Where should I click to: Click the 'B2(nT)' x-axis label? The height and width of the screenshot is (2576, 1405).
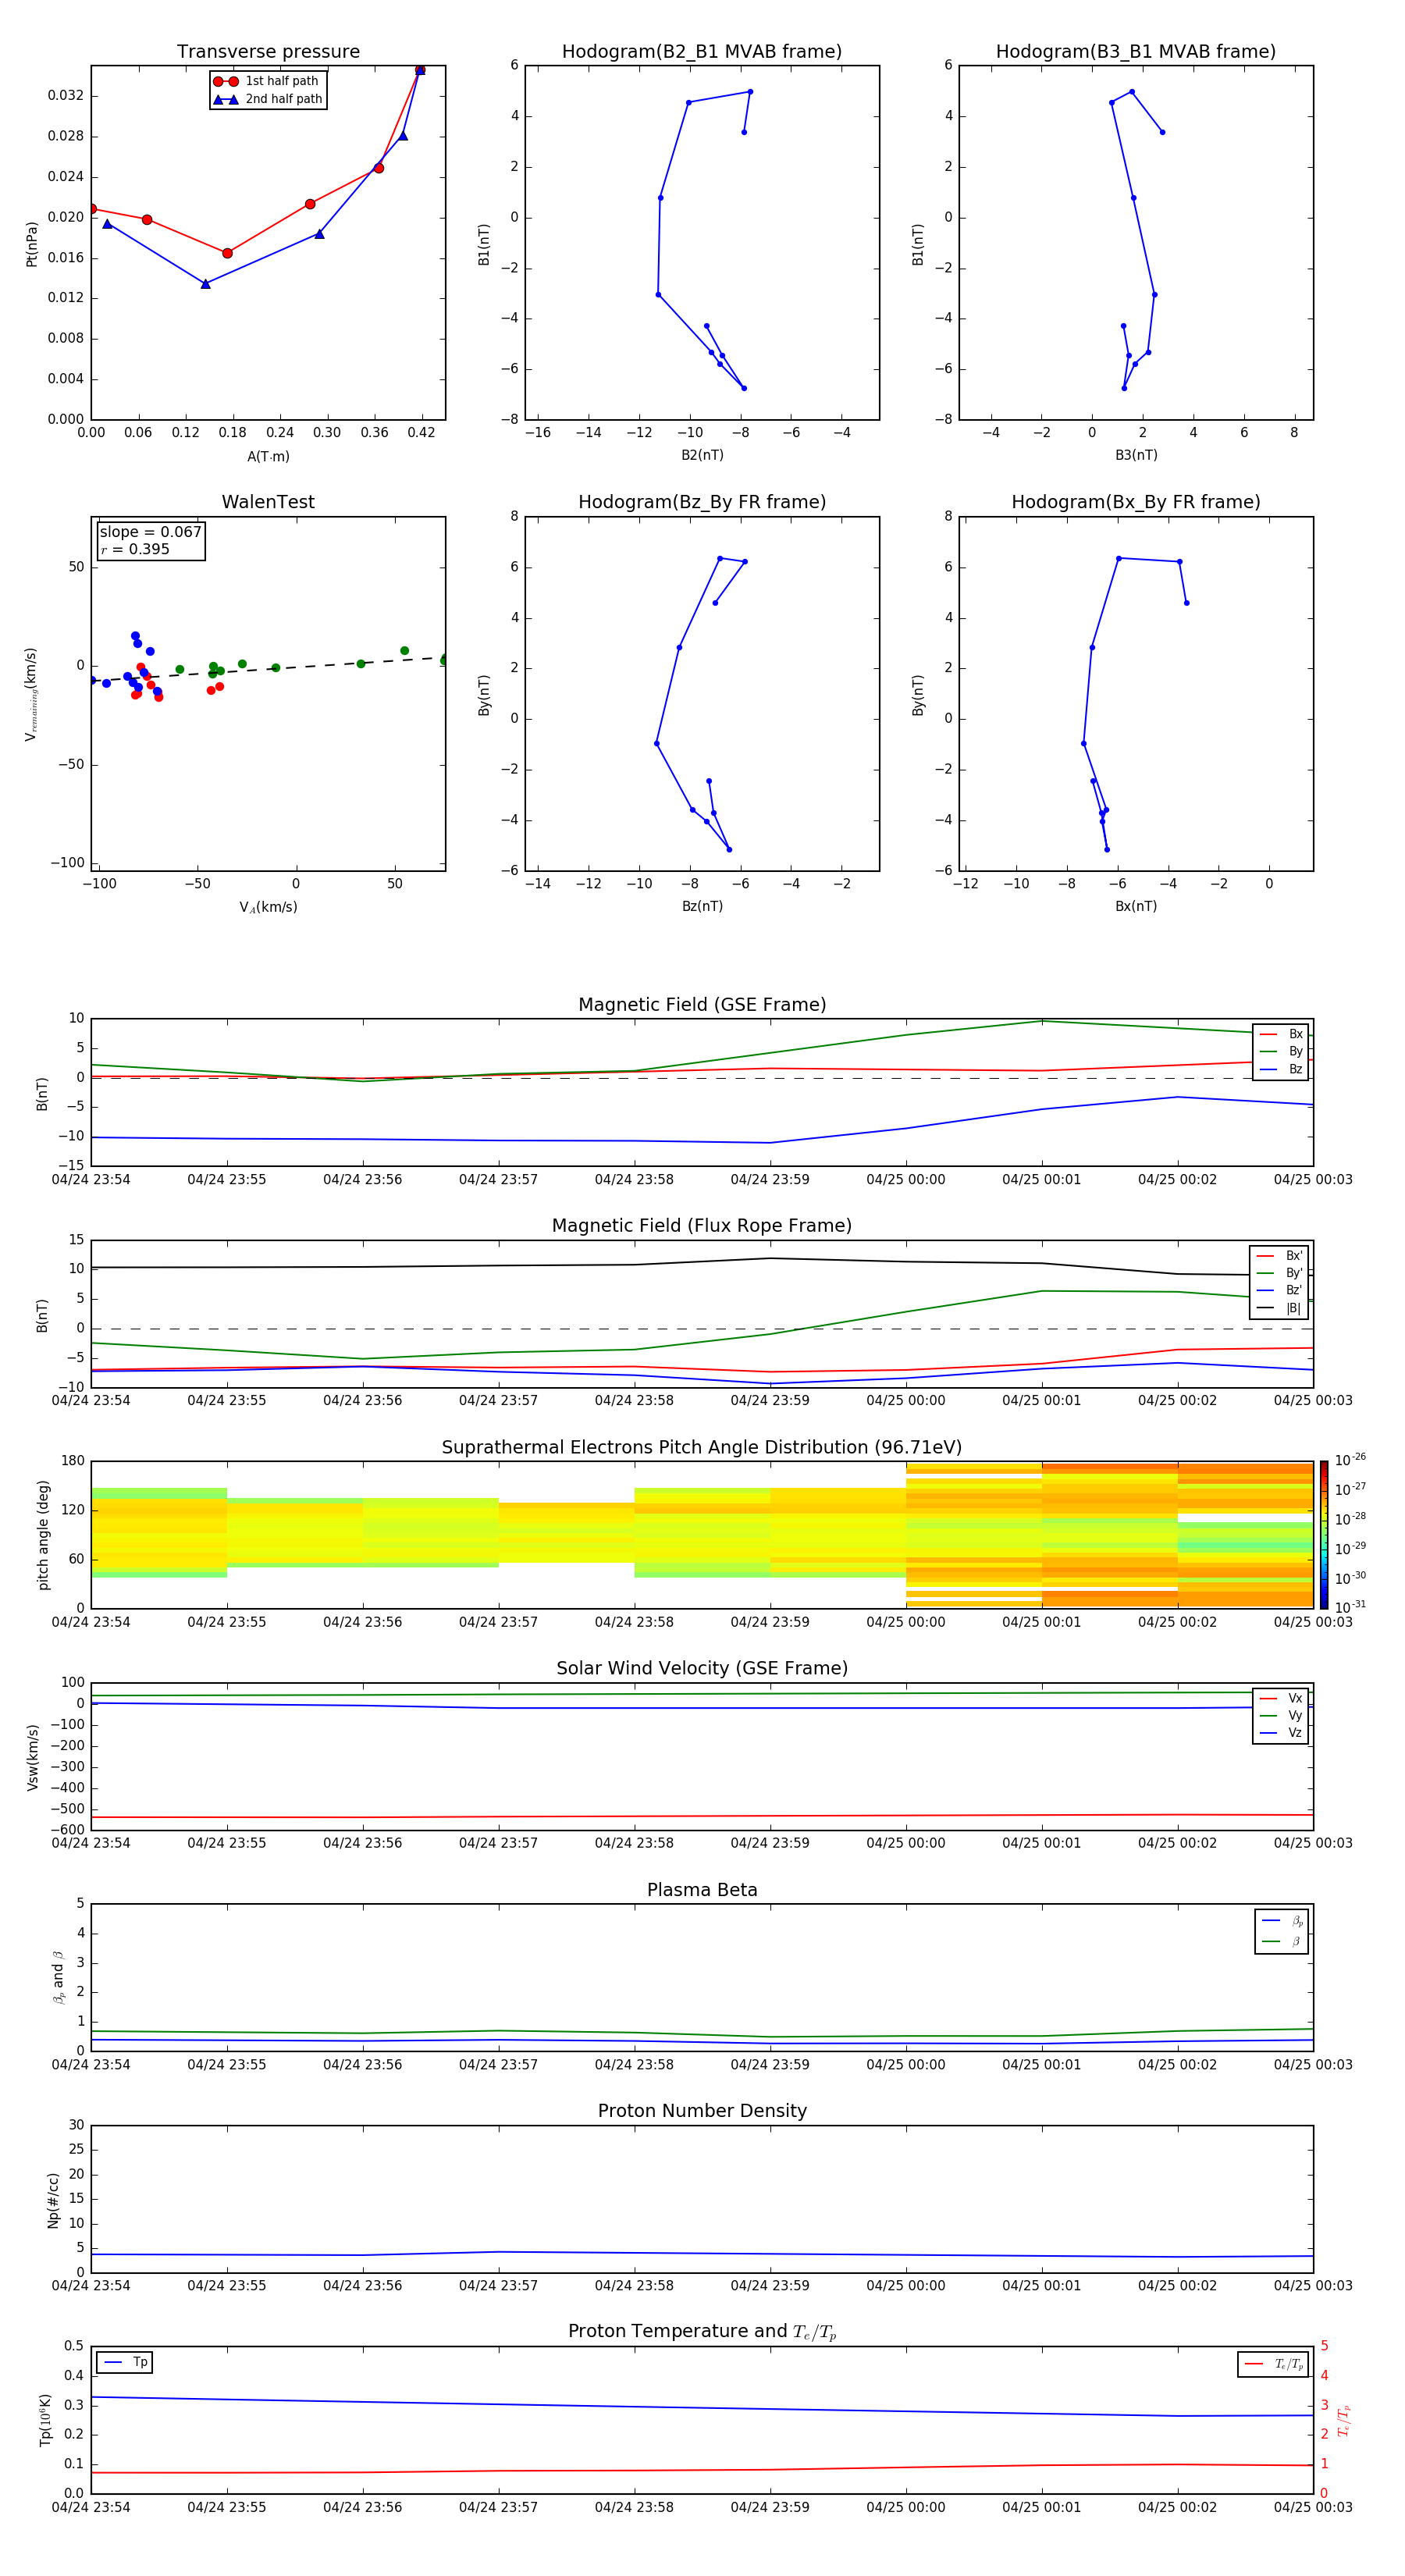702,455
